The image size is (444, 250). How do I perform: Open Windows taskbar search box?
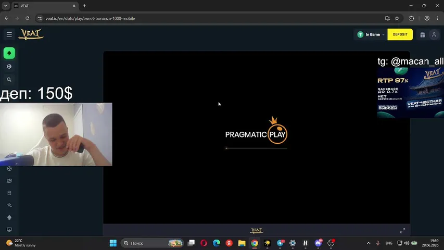click(153, 243)
